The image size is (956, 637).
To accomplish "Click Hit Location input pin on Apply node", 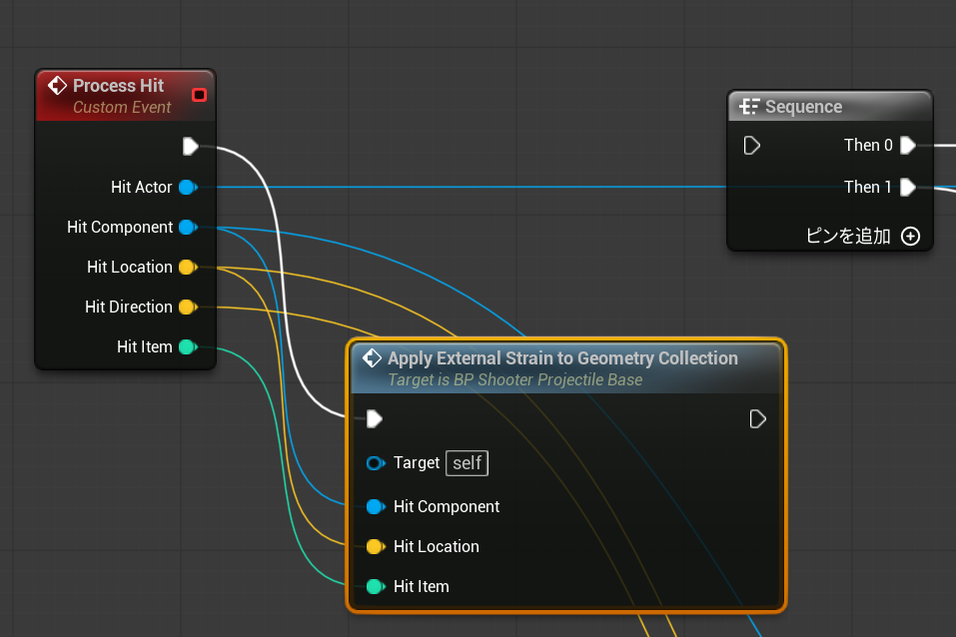I will click(375, 546).
